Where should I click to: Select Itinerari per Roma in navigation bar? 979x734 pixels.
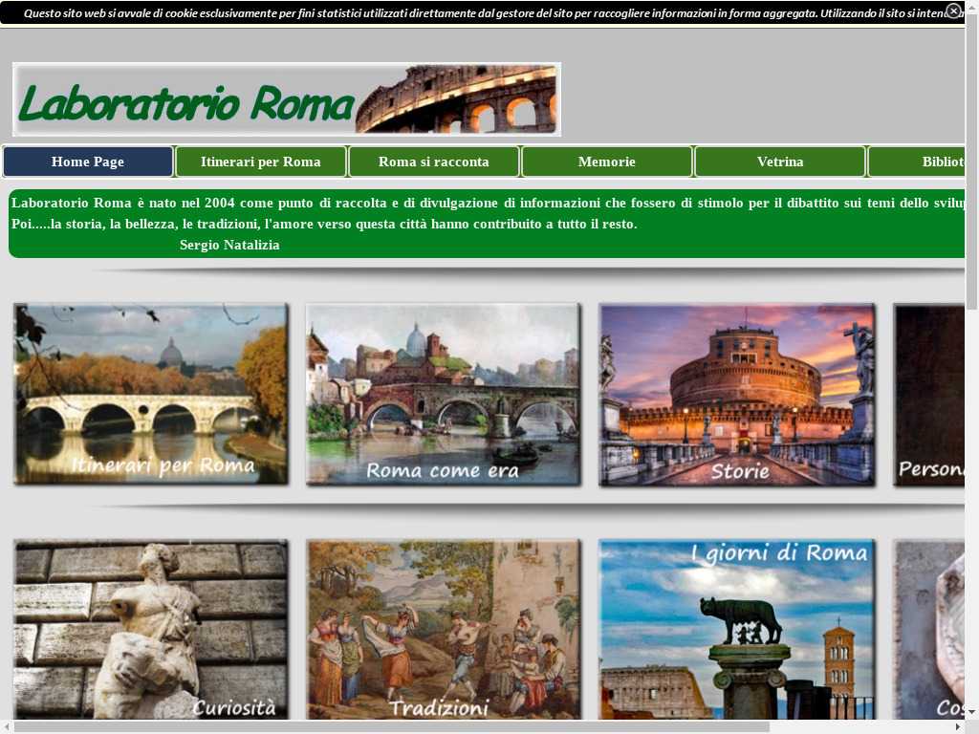point(261,162)
